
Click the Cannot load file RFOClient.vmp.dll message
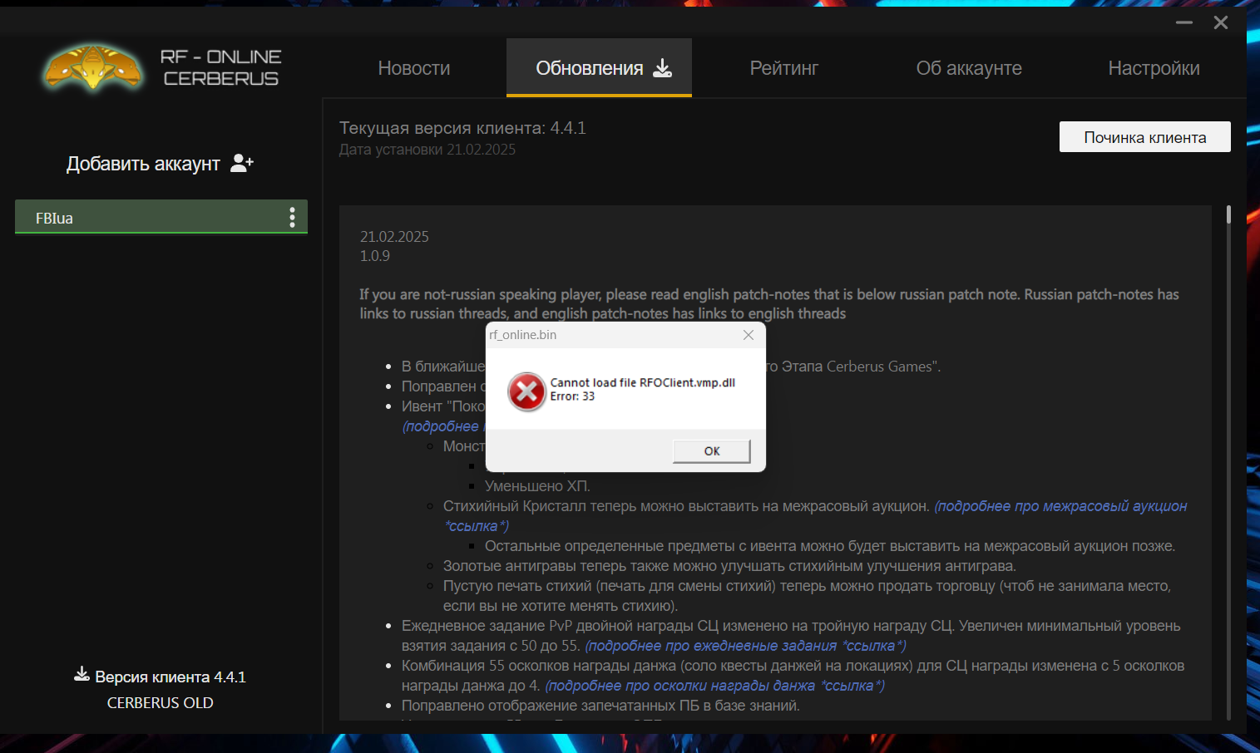pos(643,382)
